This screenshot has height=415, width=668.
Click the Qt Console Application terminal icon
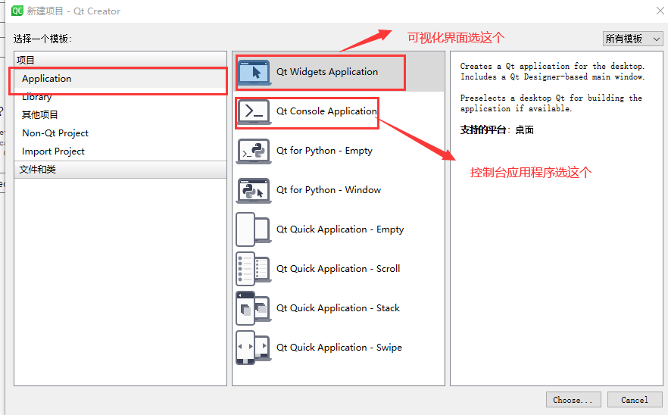tap(254, 111)
